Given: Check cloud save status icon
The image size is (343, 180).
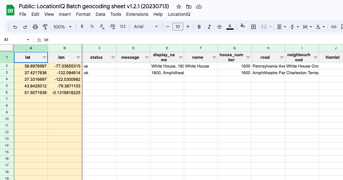Looking at the screenshot, I should (x=199, y=7).
